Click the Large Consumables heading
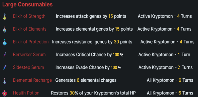 pos(27,5)
